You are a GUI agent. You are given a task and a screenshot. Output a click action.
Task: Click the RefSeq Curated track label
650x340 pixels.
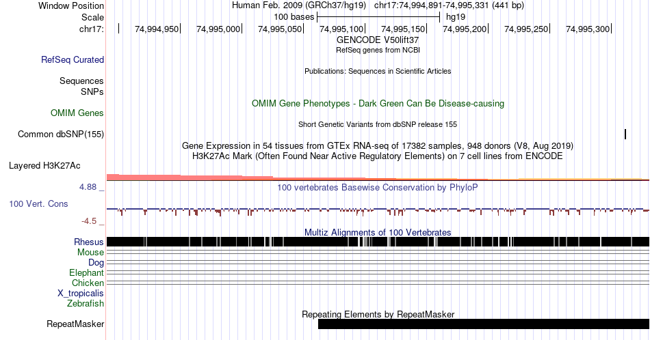click(x=73, y=59)
